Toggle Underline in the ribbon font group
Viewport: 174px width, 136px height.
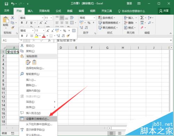coord(31,23)
